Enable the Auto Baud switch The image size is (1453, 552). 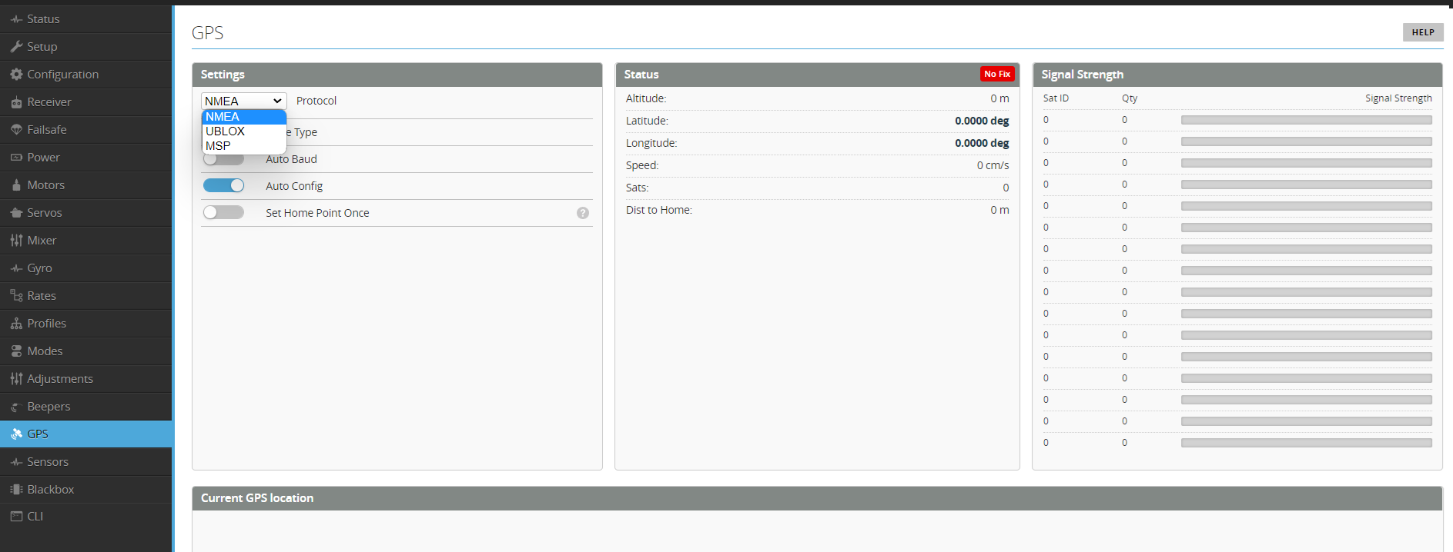coord(223,159)
